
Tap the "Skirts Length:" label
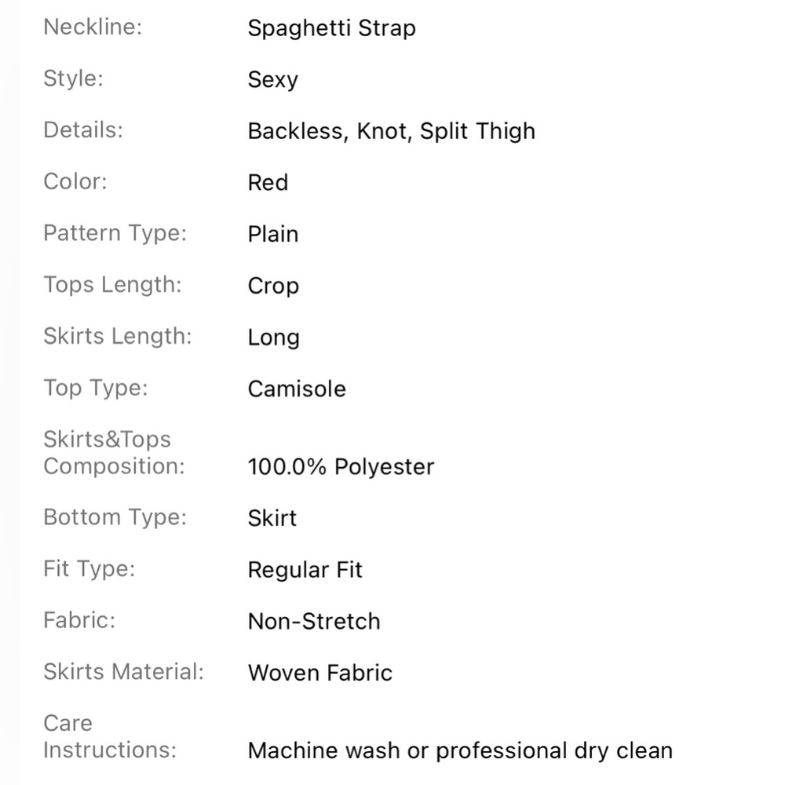(118, 336)
